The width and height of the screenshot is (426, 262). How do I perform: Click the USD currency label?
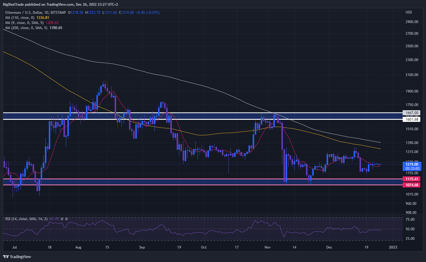[409, 12]
